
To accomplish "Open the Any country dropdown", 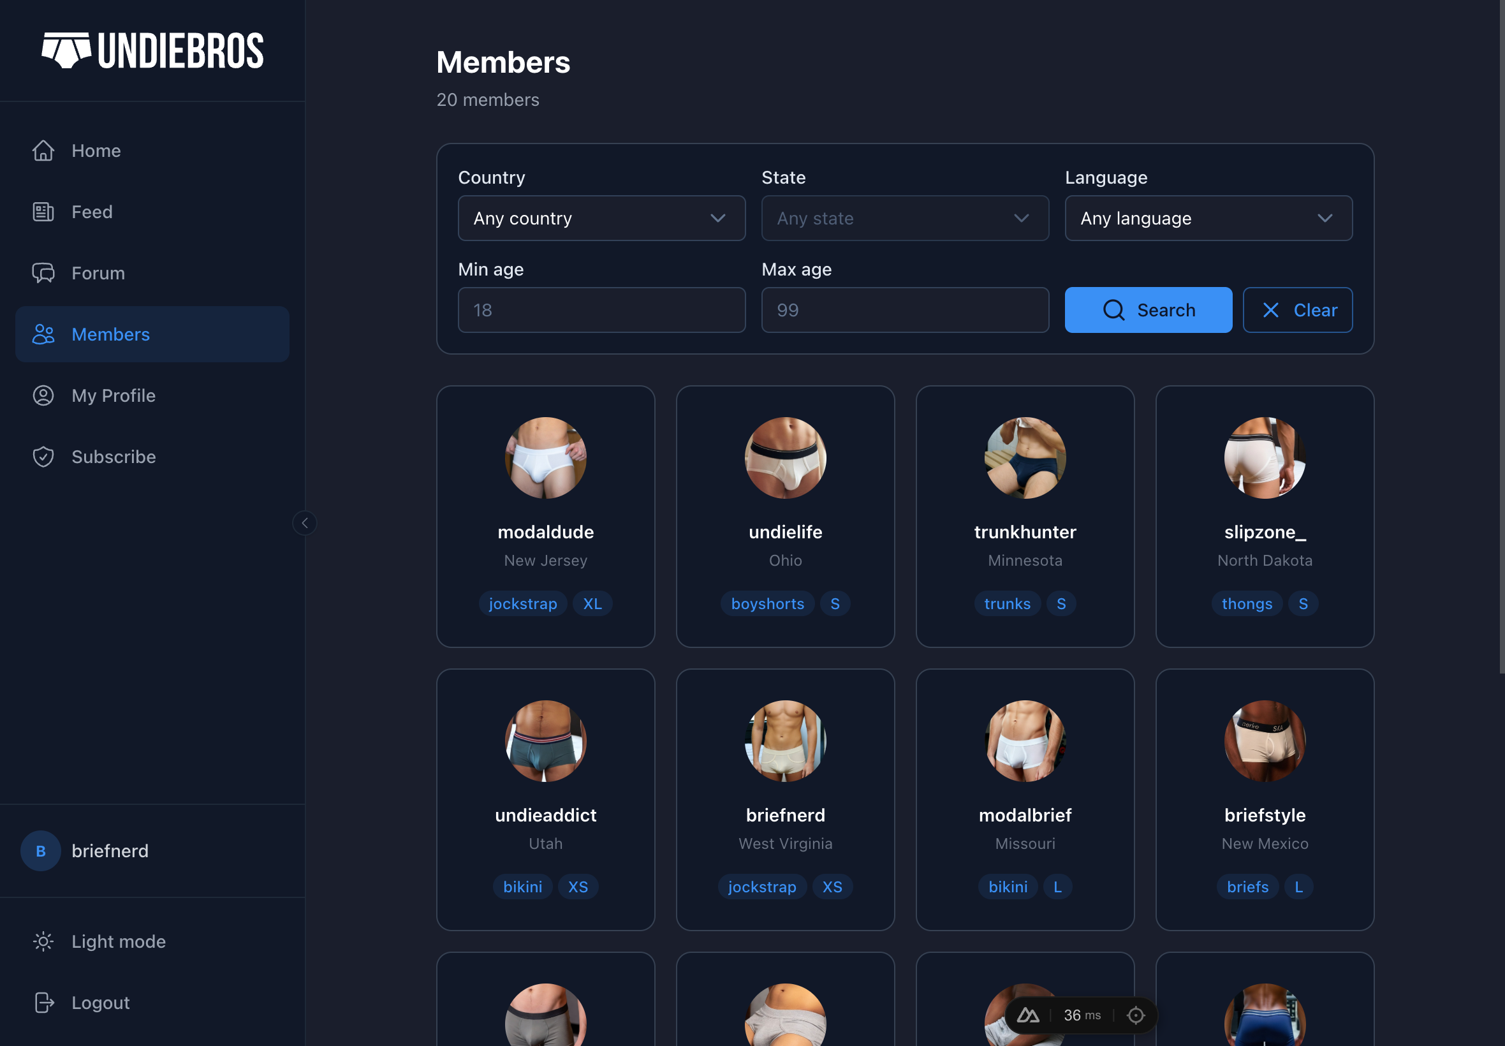I will pos(600,218).
